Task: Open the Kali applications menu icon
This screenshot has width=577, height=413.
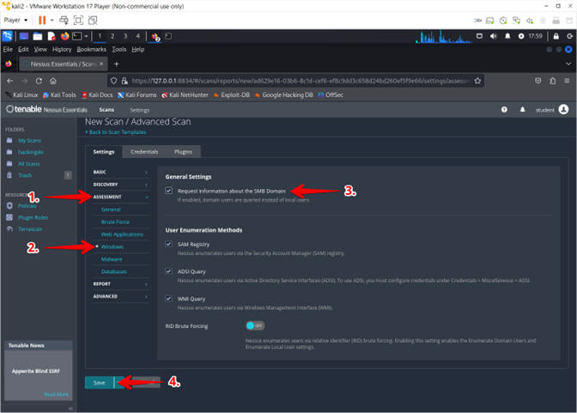Action: pyautogui.click(x=8, y=36)
